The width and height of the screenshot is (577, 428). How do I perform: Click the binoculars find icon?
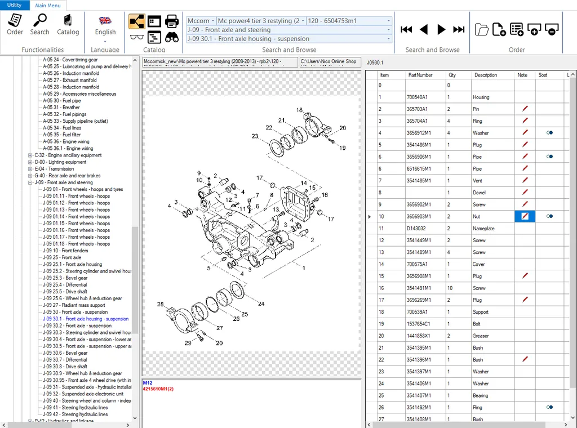pos(171,37)
